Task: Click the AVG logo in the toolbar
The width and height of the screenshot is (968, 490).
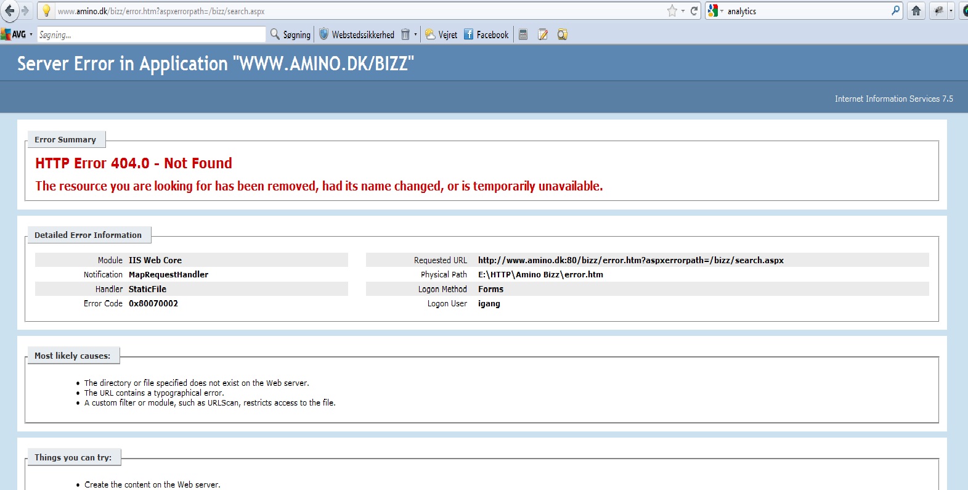Action: click(13, 35)
